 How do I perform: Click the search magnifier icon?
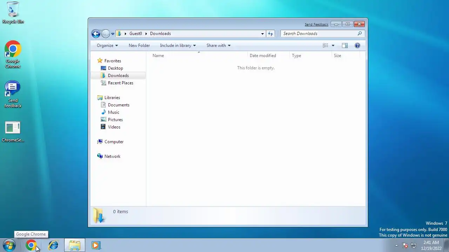pos(360,34)
